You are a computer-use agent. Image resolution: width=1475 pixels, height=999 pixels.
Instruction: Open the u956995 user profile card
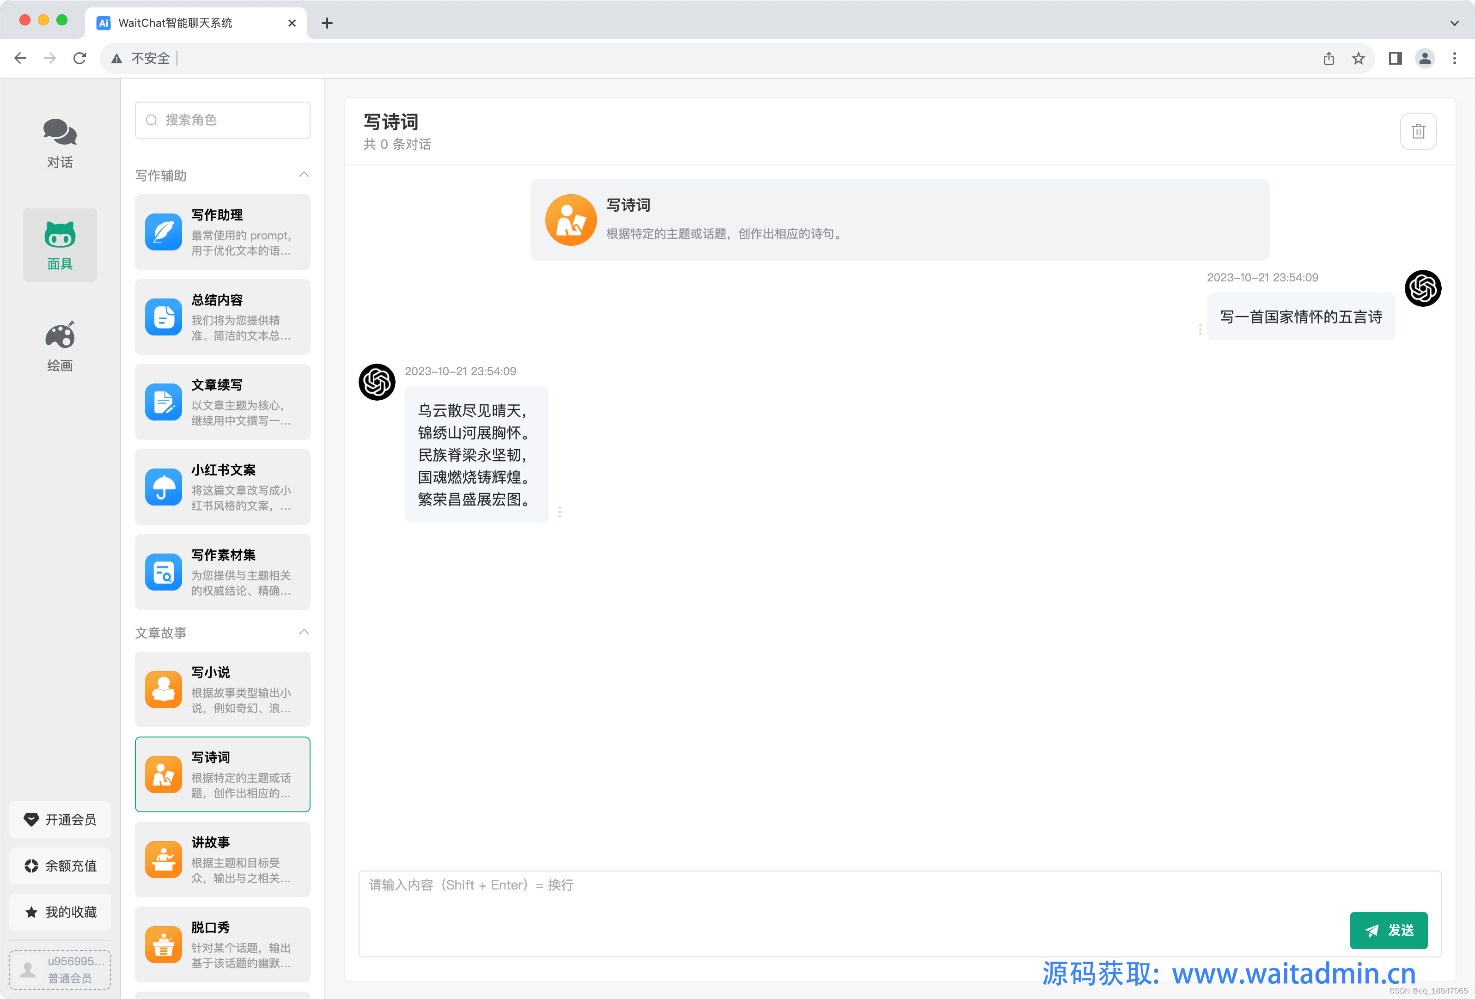60,969
